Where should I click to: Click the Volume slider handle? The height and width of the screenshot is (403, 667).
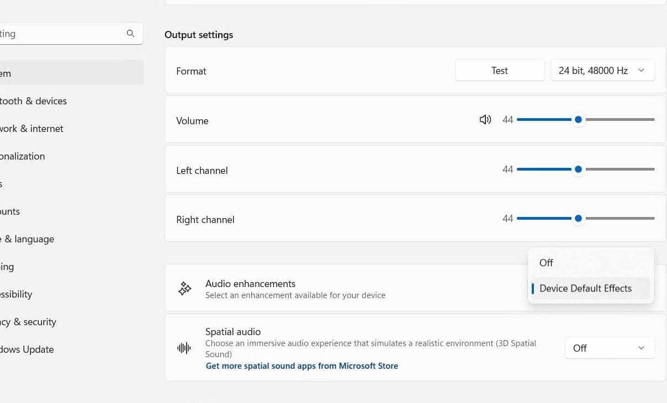click(578, 120)
